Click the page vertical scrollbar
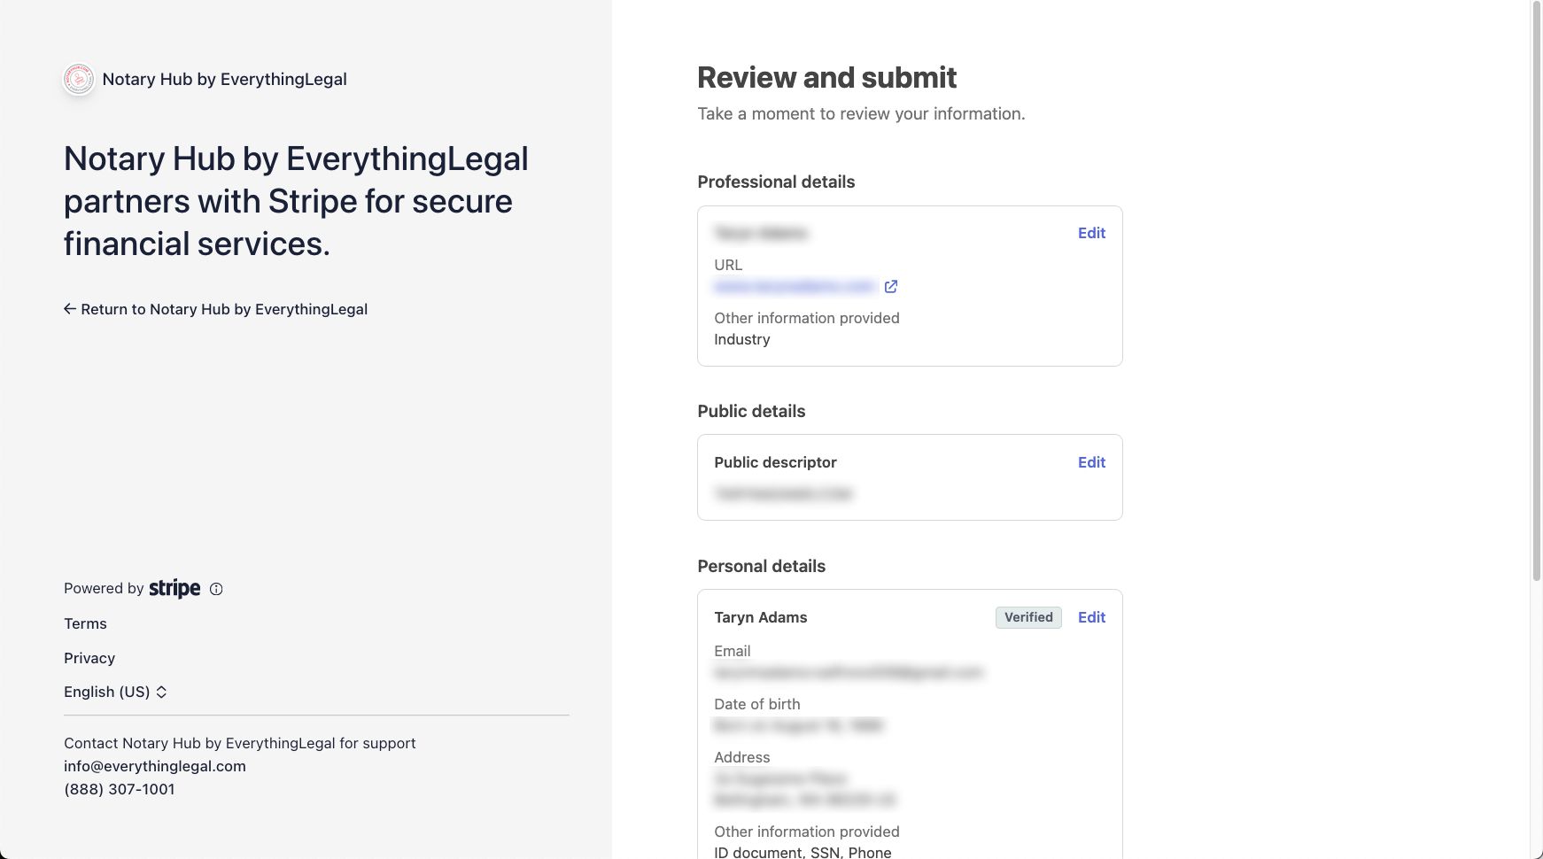This screenshot has height=859, width=1543. [x=1537, y=290]
